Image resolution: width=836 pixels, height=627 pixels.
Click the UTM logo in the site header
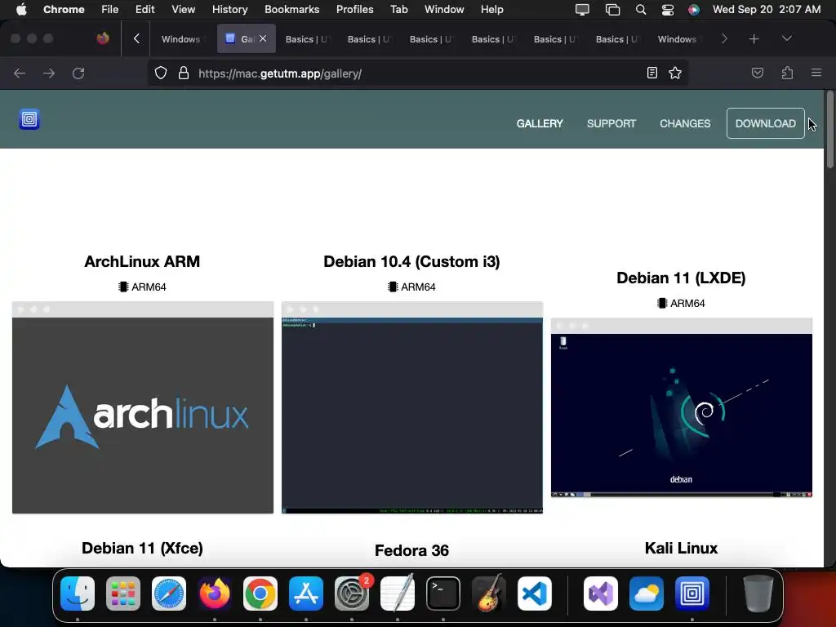click(x=29, y=119)
